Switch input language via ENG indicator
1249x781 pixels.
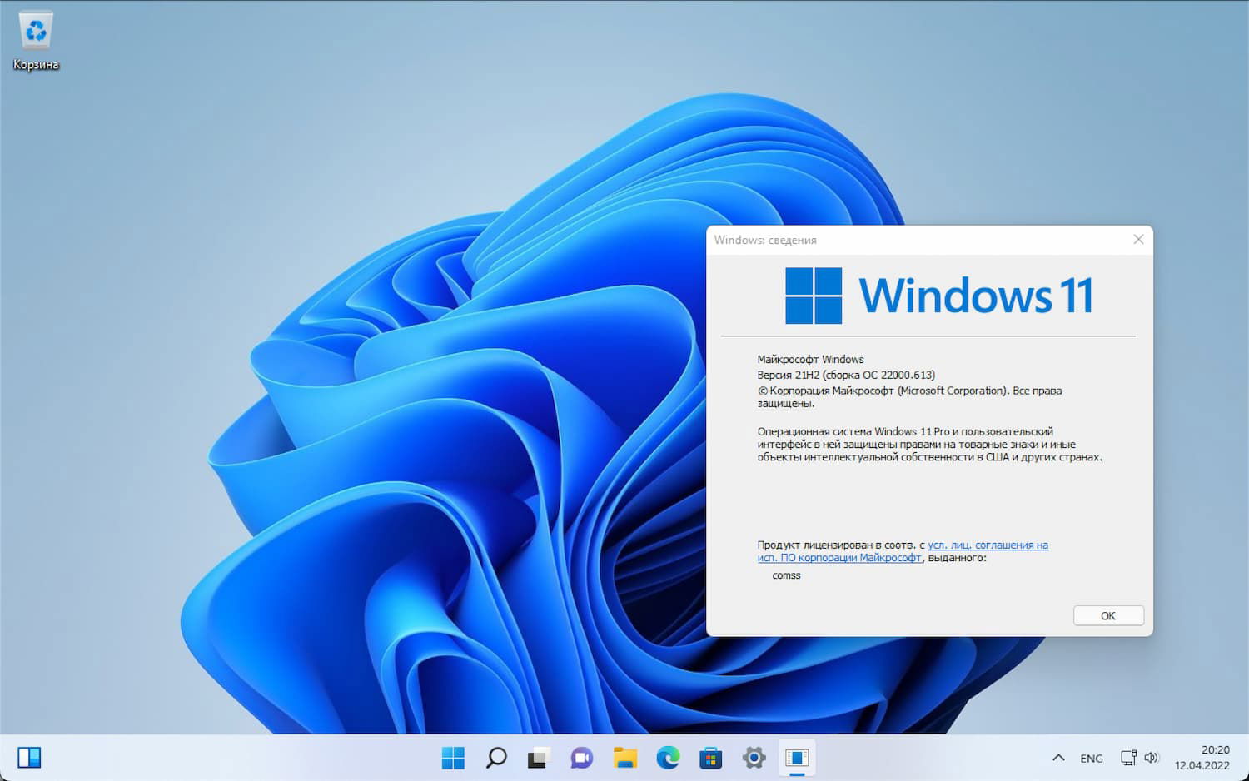coord(1091,758)
